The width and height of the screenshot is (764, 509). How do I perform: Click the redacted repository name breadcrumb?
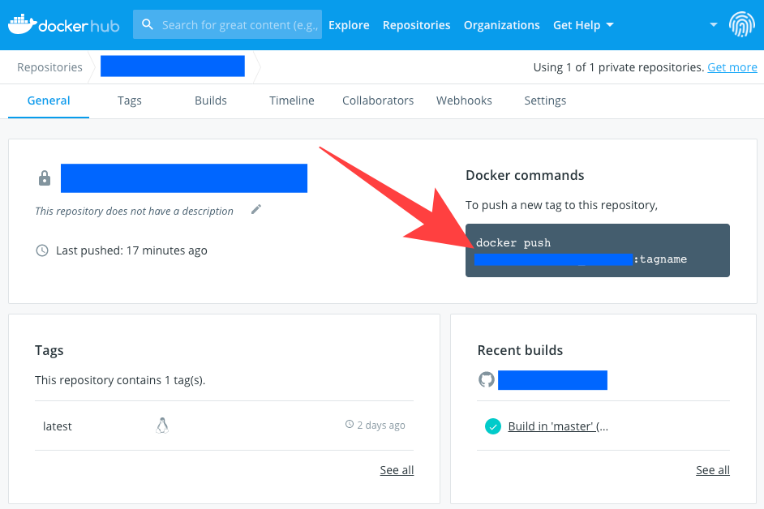173,66
